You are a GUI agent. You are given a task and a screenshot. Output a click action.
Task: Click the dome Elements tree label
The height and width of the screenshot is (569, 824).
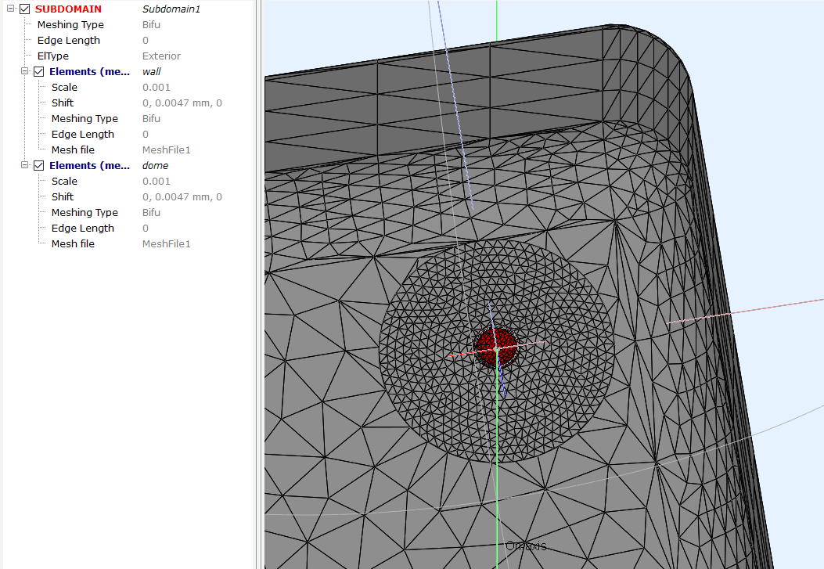click(89, 165)
